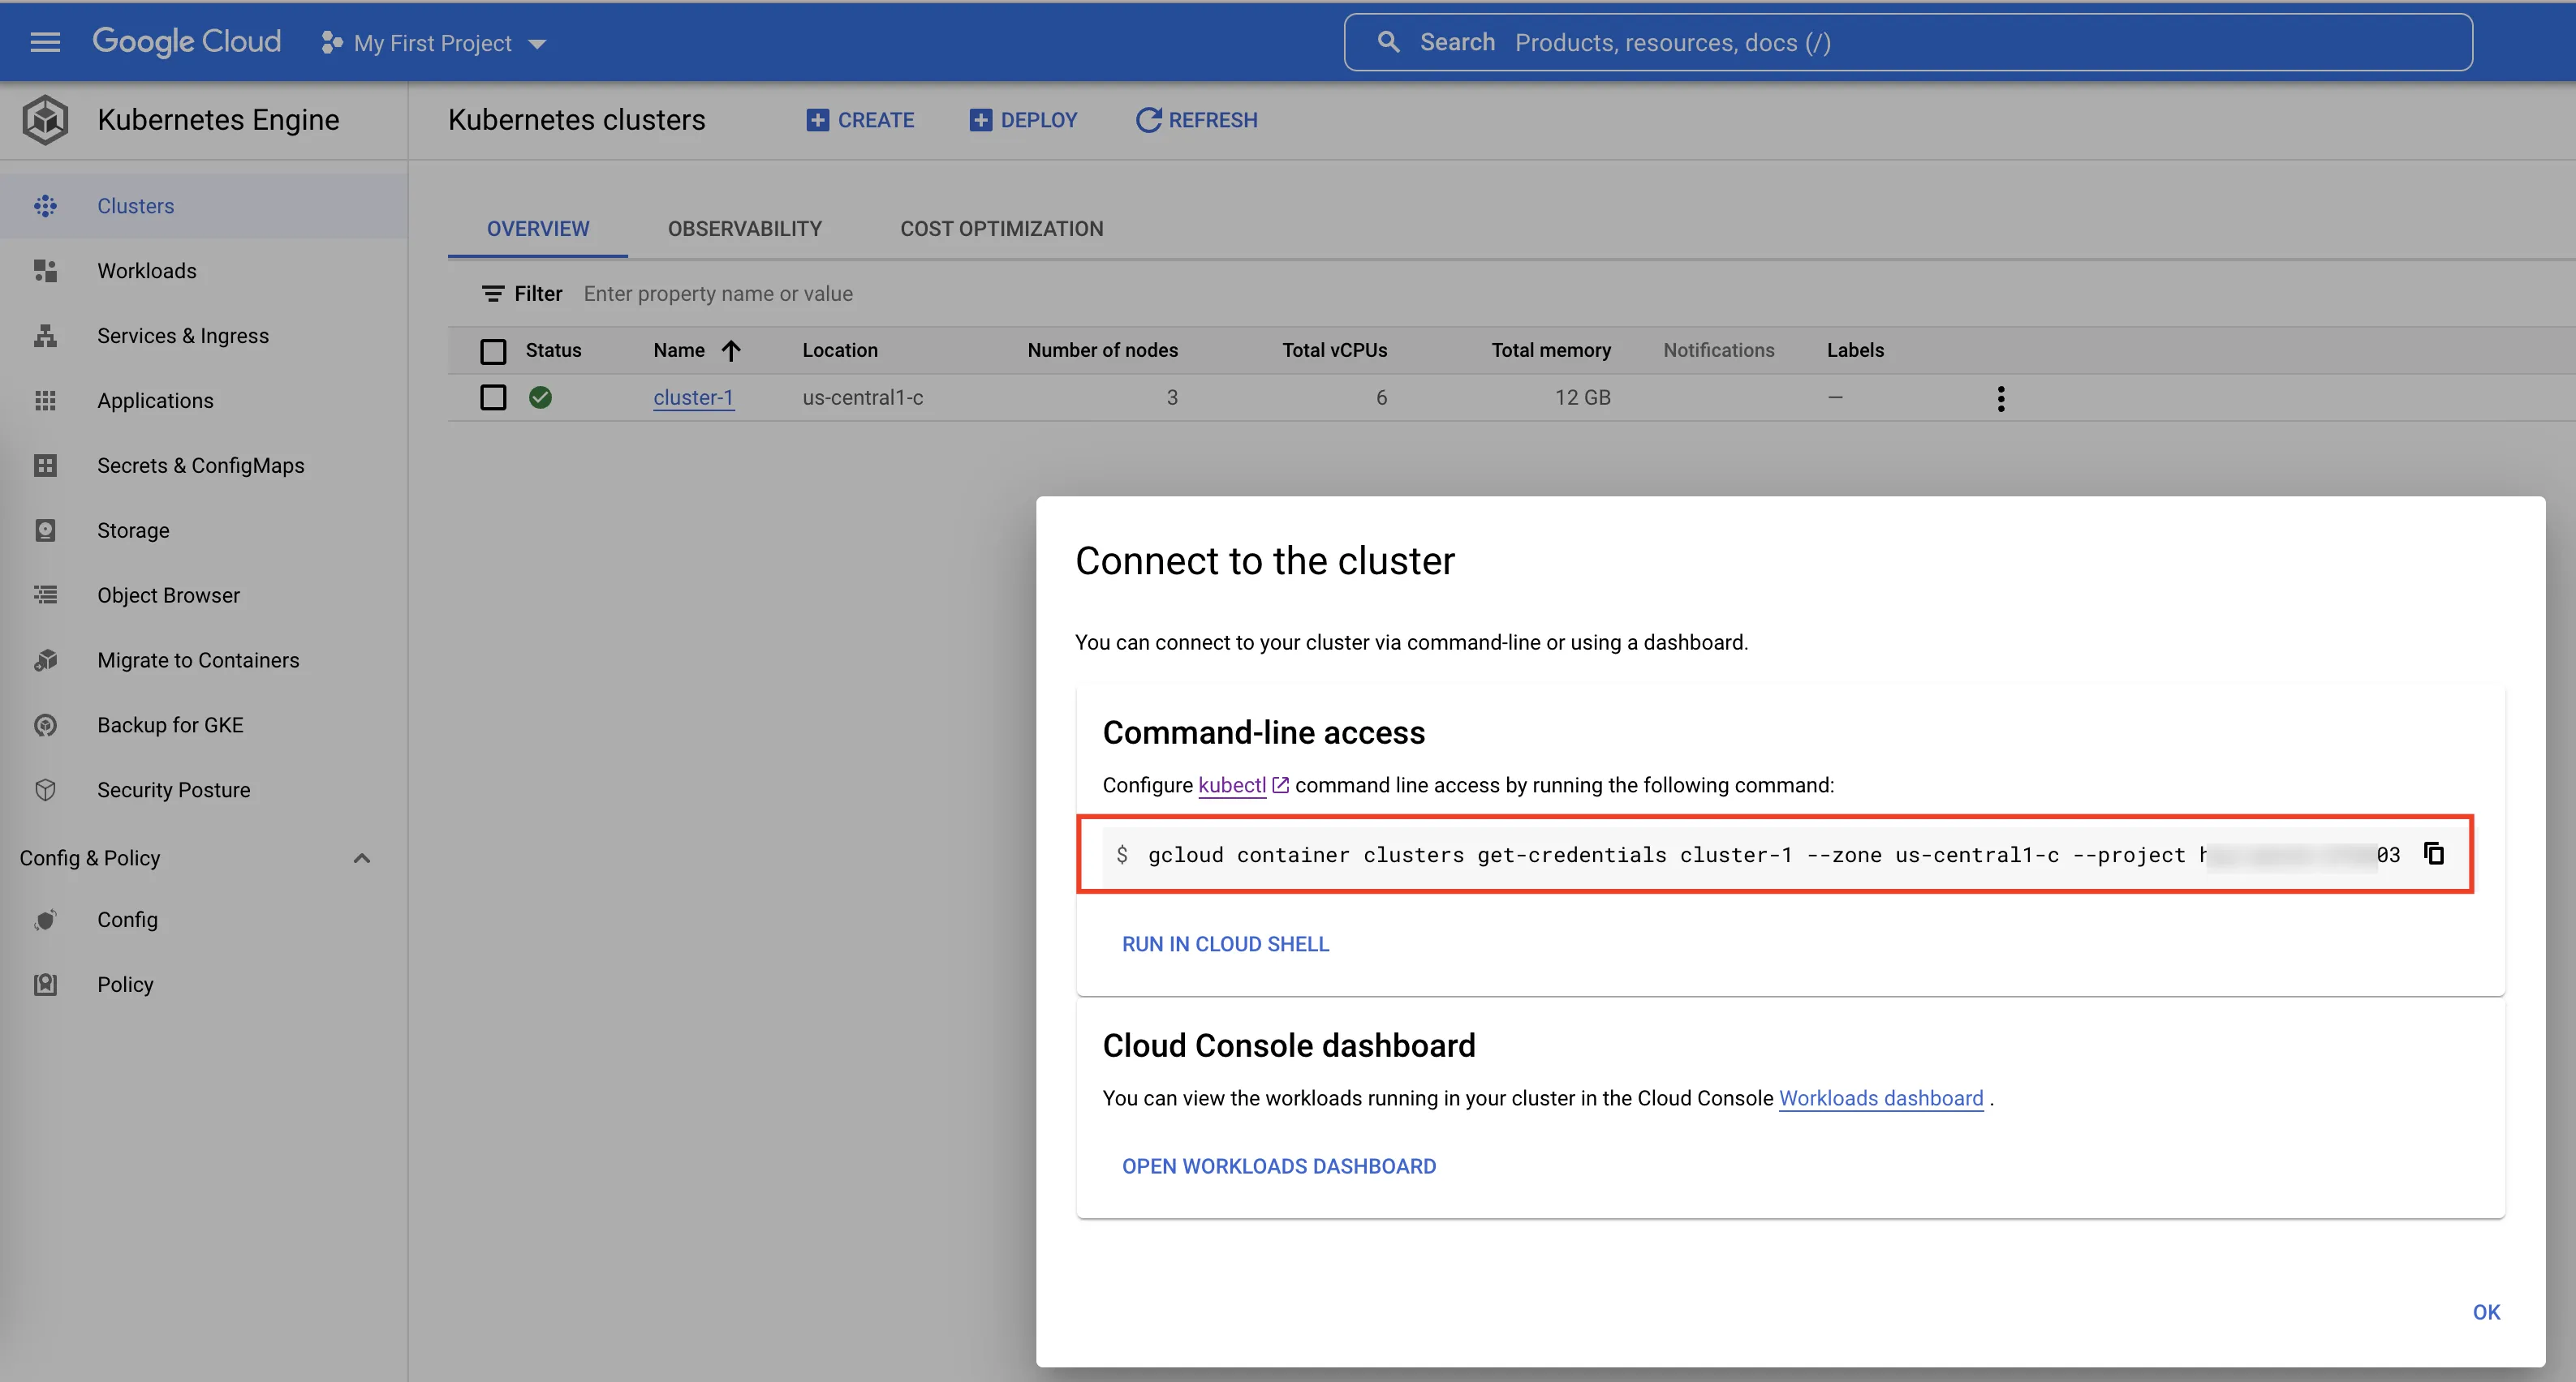The width and height of the screenshot is (2576, 1382).
Task: Open the My First Project dropdown
Action: (434, 43)
